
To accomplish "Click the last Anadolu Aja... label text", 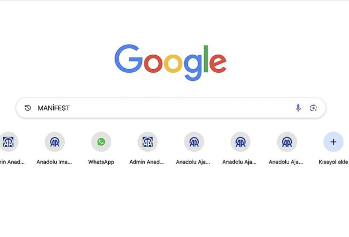I will [x=286, y=162].
